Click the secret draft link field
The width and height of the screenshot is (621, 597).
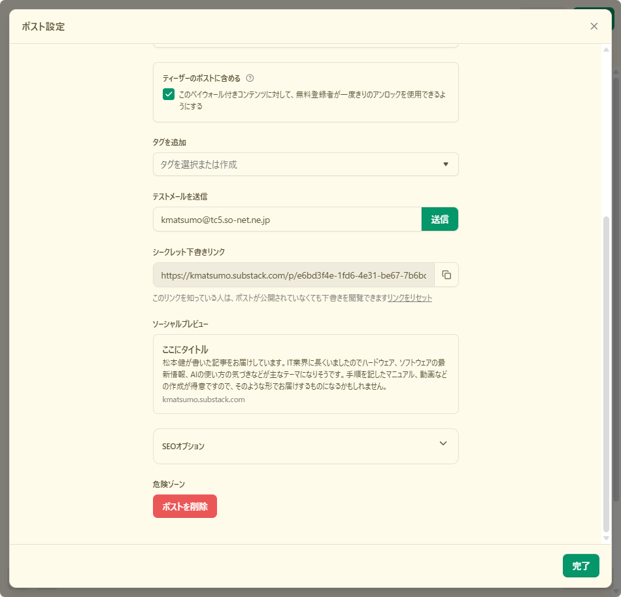294,275
